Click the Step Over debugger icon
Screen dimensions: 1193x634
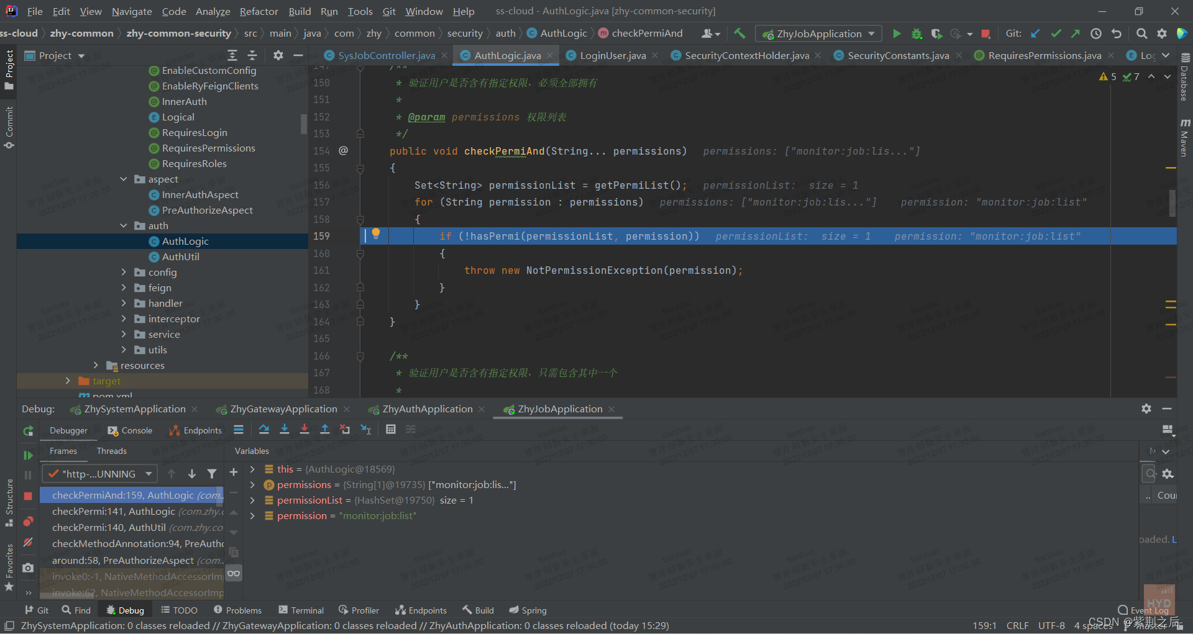tap(264, 429)
